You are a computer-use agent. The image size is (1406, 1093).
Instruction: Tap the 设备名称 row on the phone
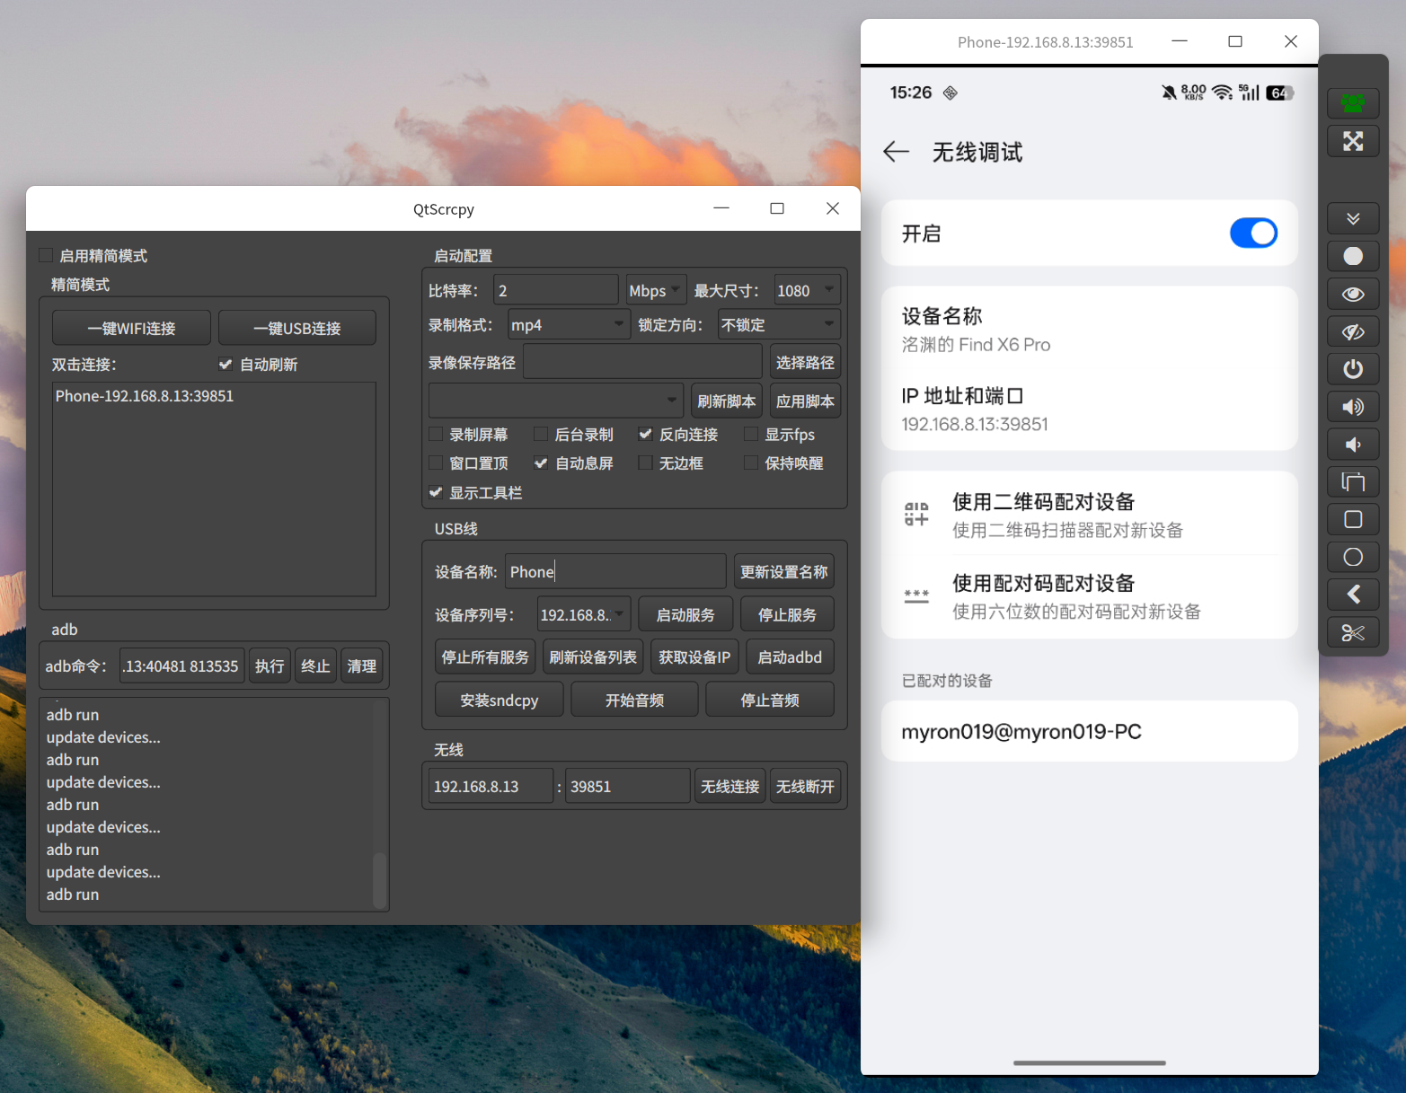pos(1090,330)
